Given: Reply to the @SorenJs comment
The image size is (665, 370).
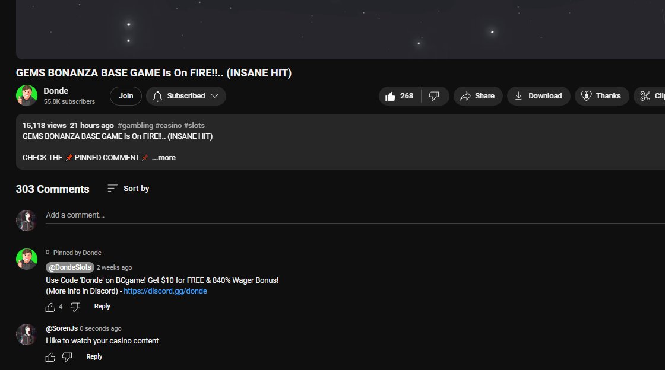Looking at the screenshot, I should tap(94, 356).
